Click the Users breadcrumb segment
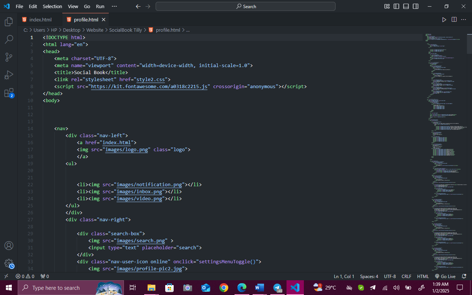The width and height of the screenshot is (472, 295). point(39,30)
